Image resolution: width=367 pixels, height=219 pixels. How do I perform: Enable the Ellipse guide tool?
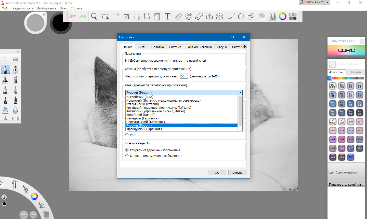point(189,17)
